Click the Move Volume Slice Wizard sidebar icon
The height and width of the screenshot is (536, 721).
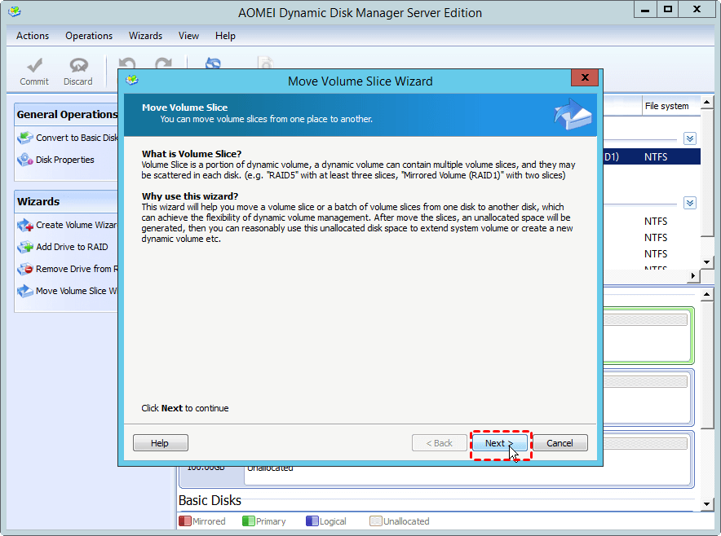(24, 291)
